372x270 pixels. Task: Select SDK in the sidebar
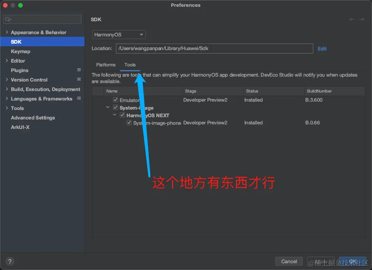coord(42,42)
